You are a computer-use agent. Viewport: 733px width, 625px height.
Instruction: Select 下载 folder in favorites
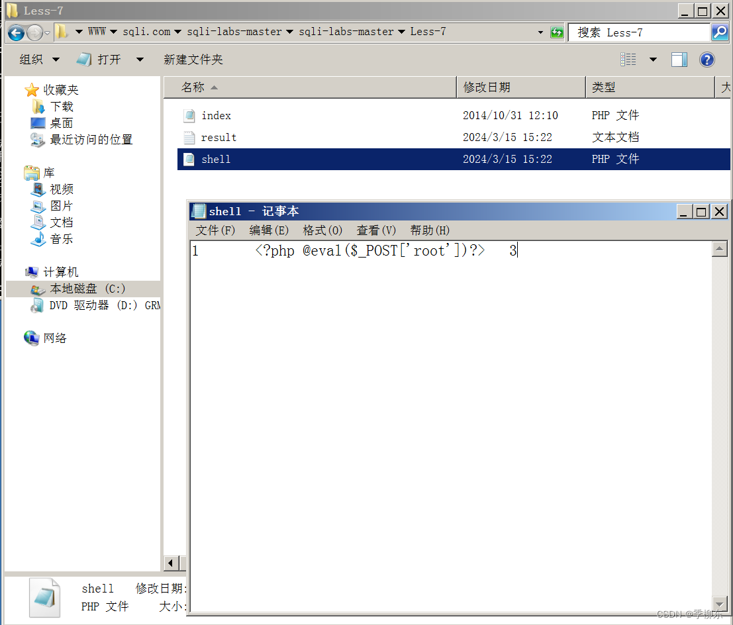(x=62, y=107)
